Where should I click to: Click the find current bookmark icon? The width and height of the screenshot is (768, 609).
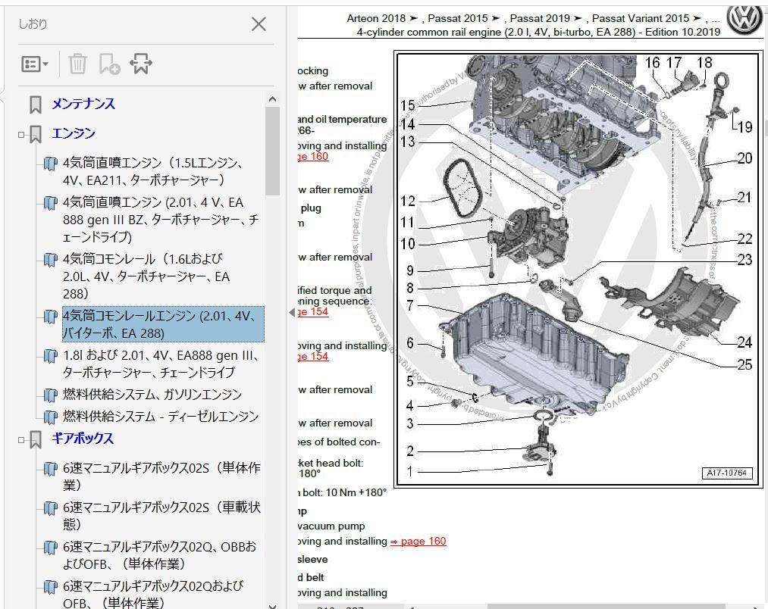point(141,64)
